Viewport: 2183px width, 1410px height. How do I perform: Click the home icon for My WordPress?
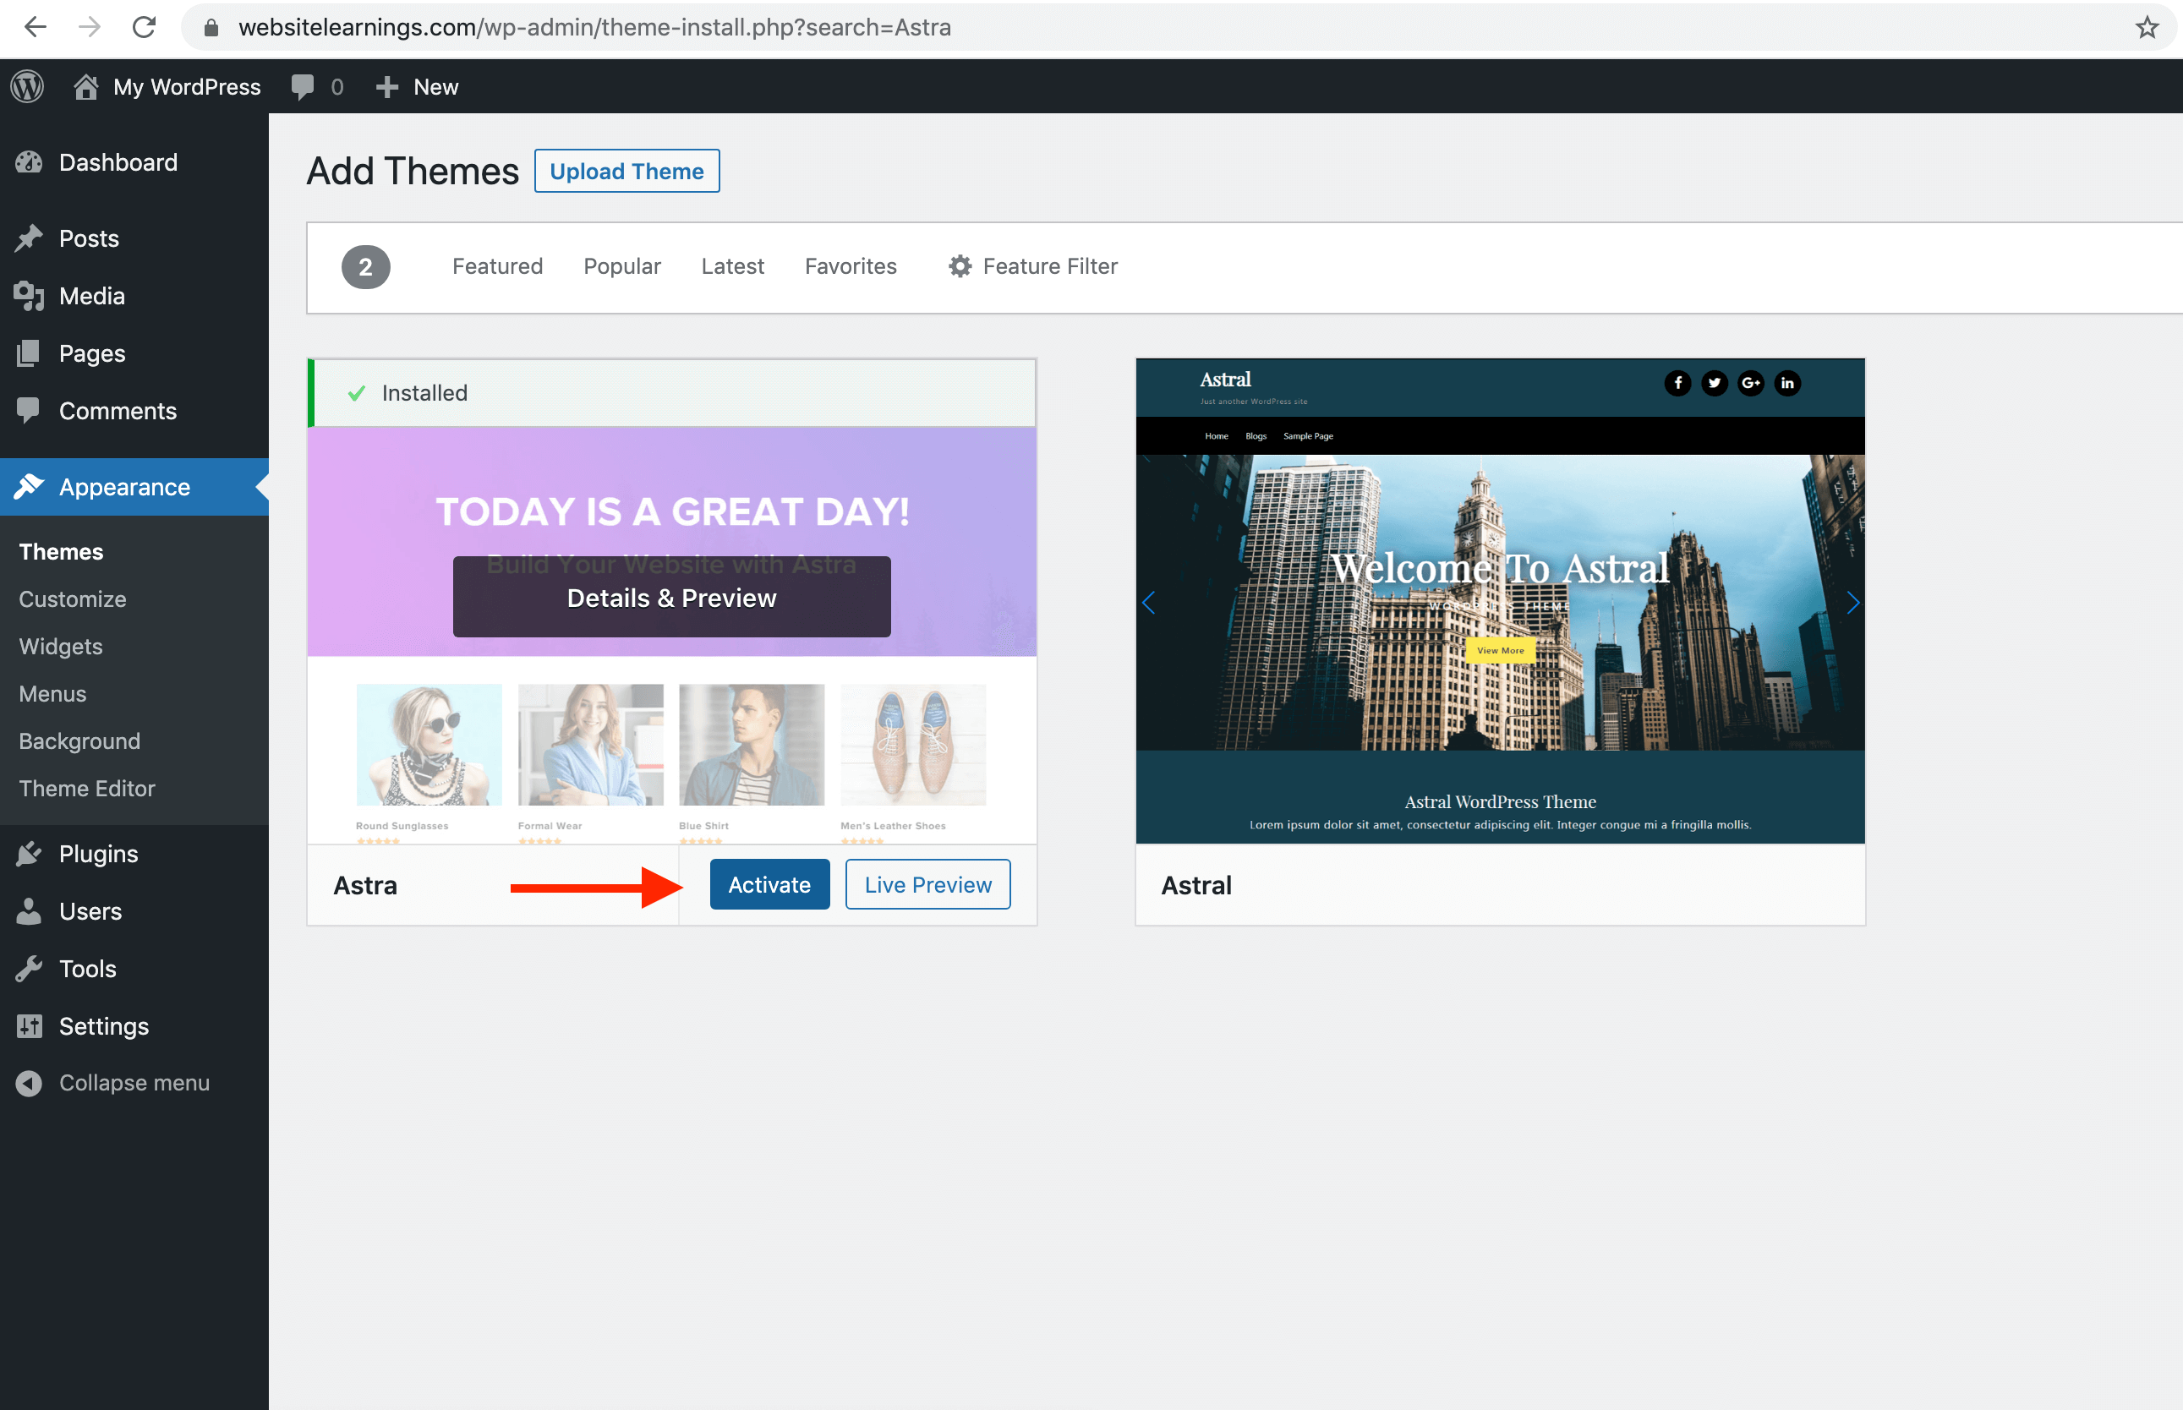[86, 87]
